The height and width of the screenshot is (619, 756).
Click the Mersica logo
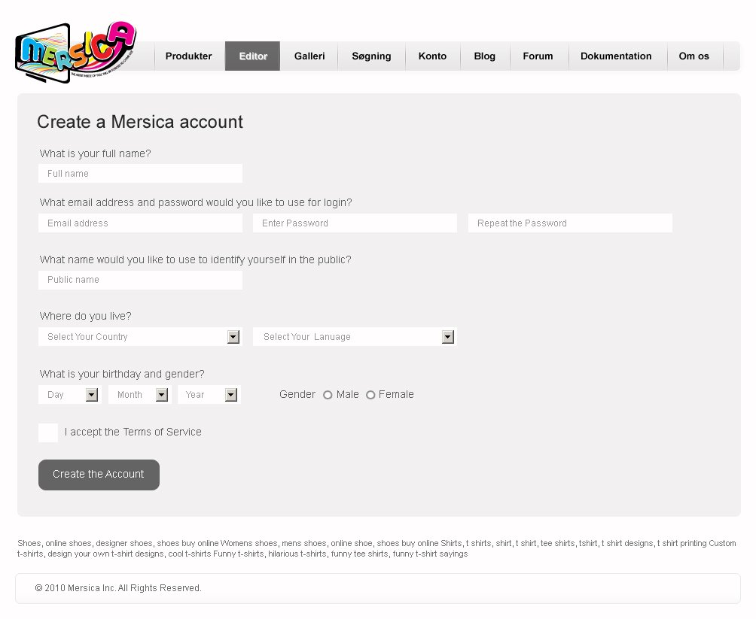point(76,52)
